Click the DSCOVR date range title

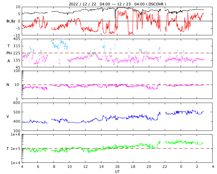pyautogui.click(x=117, y=4)
